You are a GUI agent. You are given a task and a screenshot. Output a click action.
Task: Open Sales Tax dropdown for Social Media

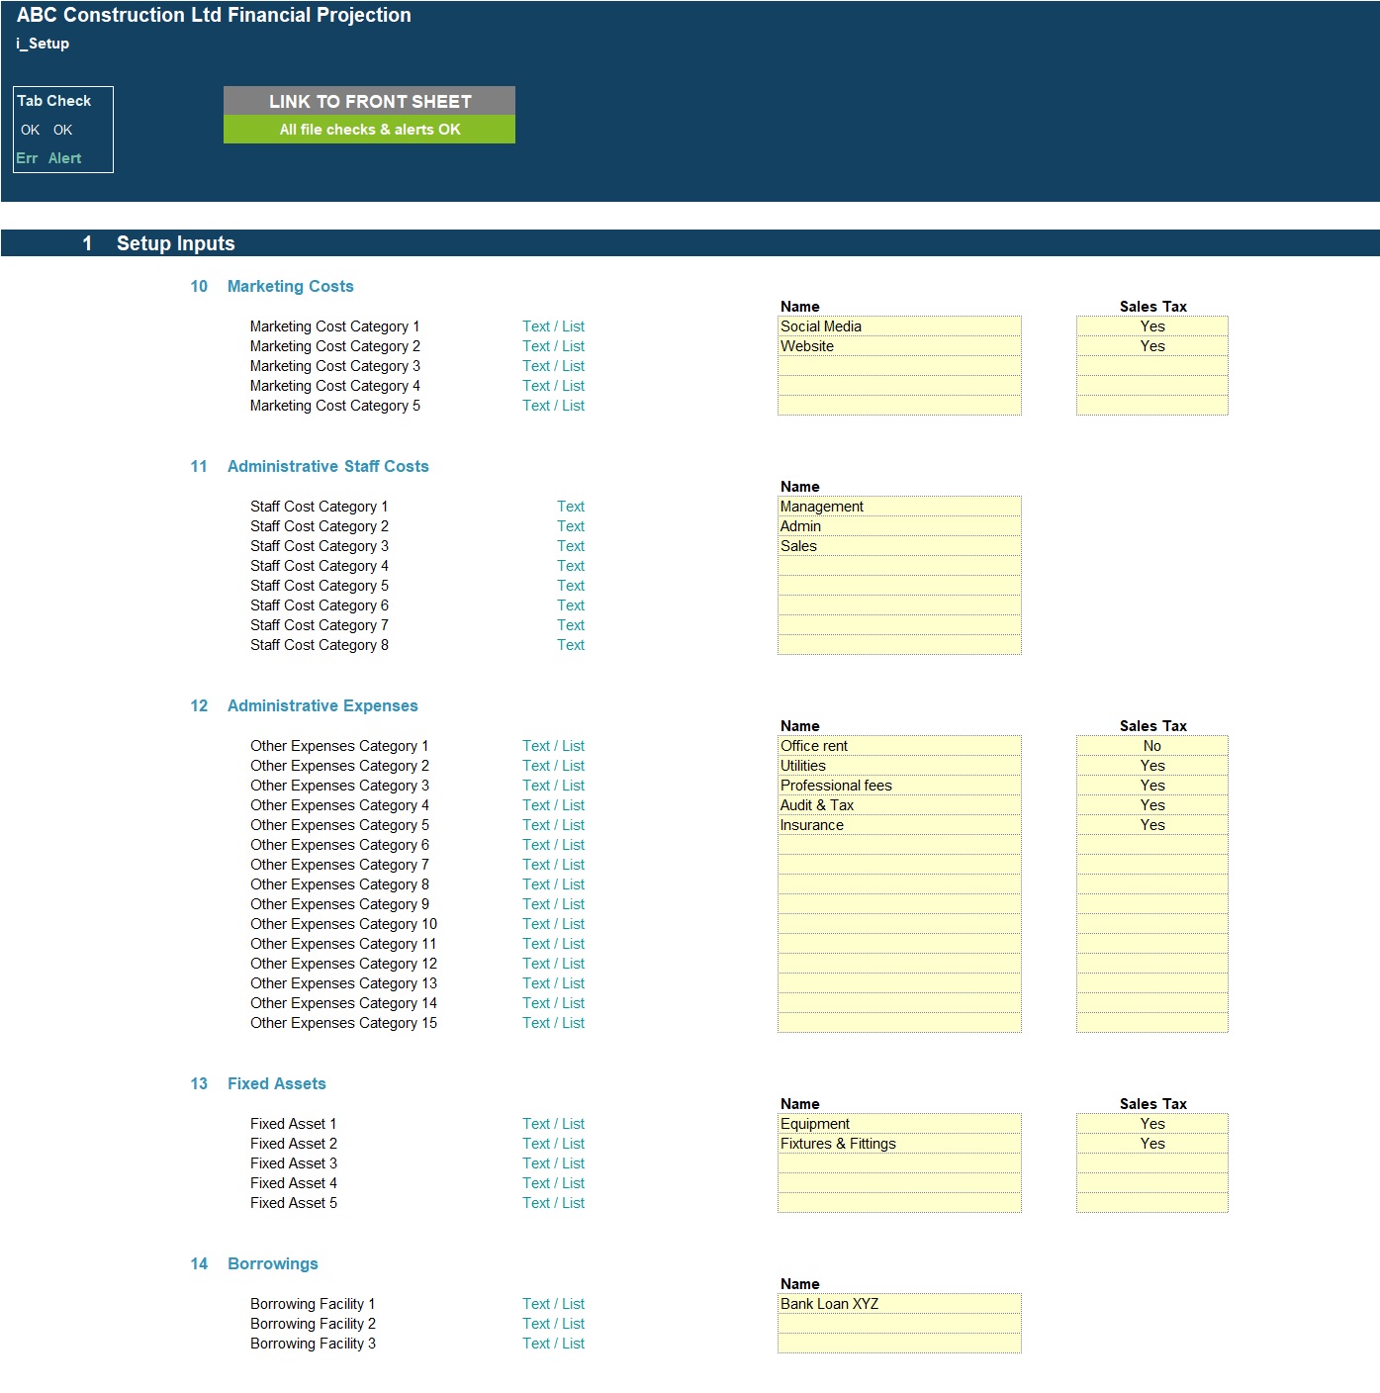[1152, 326]
